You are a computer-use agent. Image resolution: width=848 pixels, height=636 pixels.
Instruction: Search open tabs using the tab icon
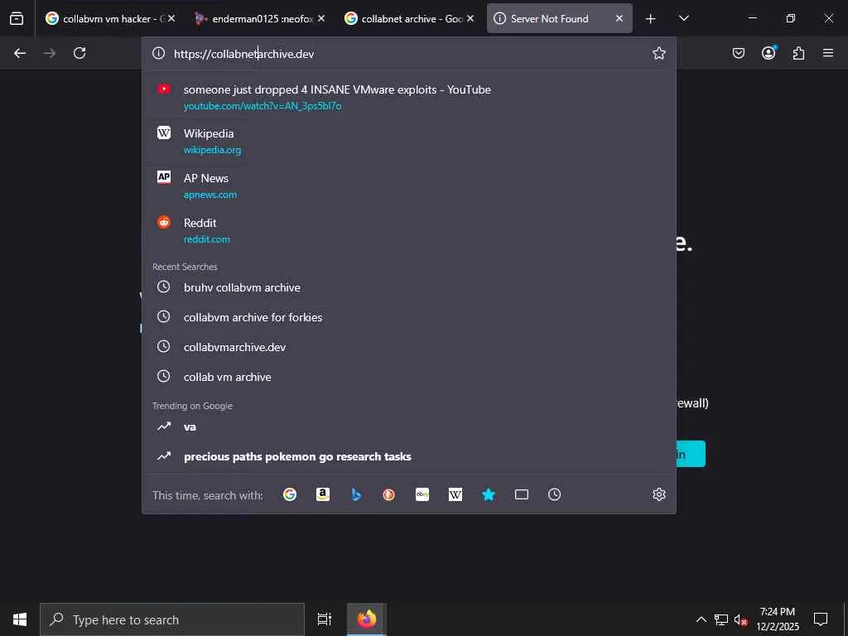[522, 494]
